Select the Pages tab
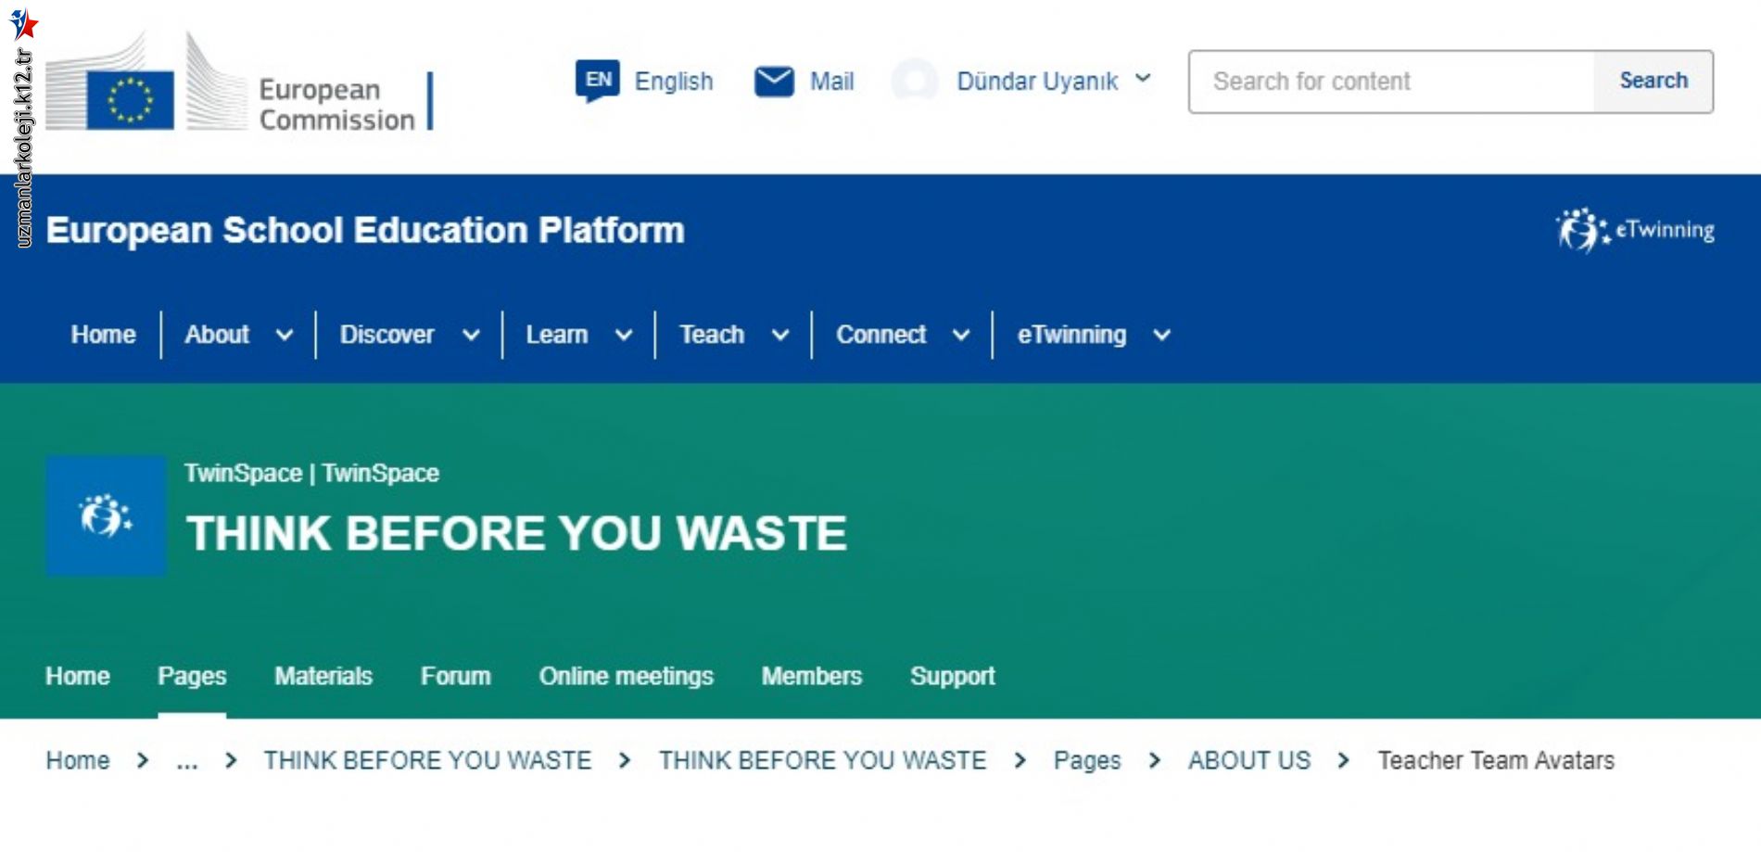 click(192, 676)
